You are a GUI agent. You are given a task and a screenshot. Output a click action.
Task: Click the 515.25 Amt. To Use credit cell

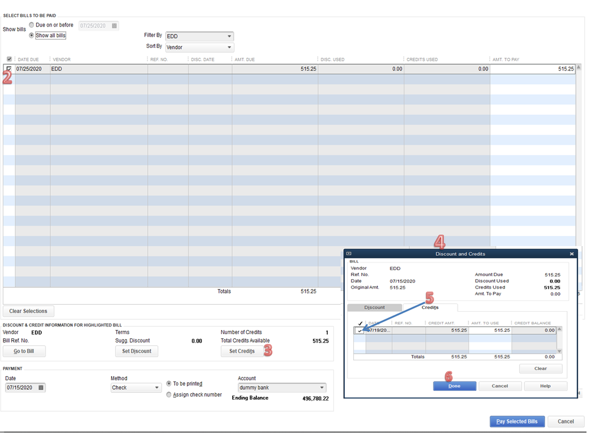coord(490,330)
